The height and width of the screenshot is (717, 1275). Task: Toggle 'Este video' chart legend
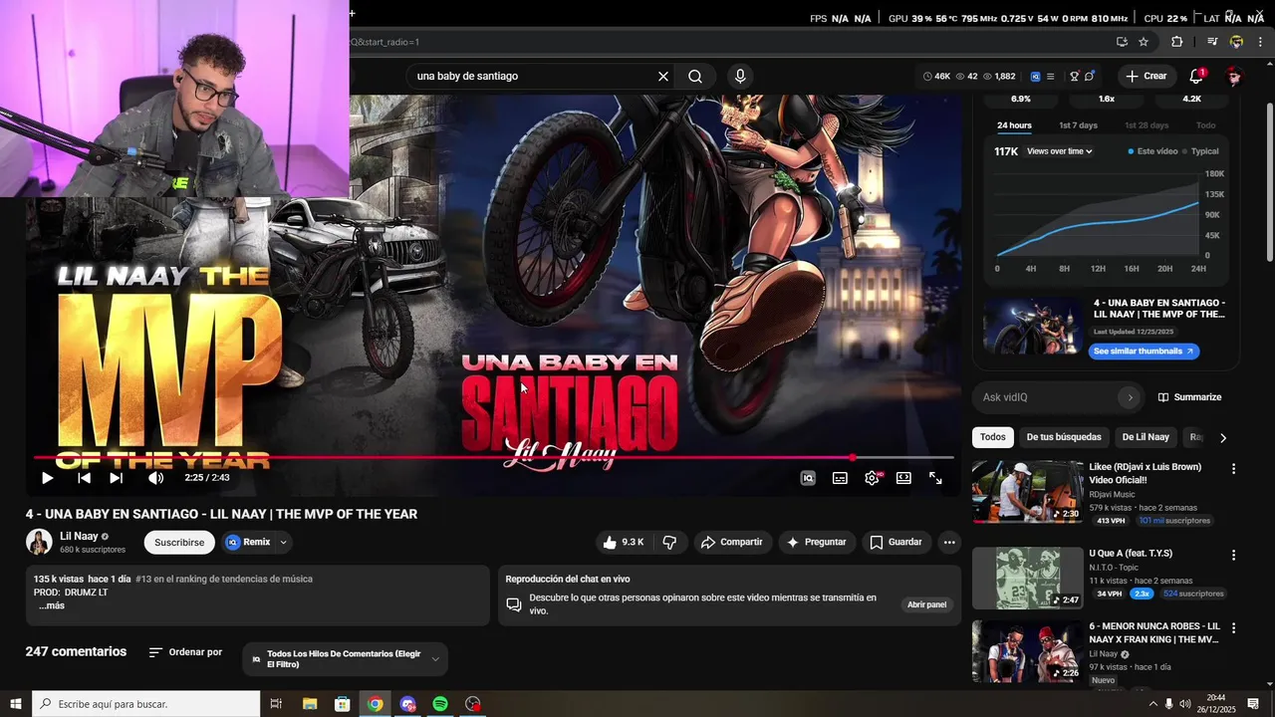[x=1152, y=151]
